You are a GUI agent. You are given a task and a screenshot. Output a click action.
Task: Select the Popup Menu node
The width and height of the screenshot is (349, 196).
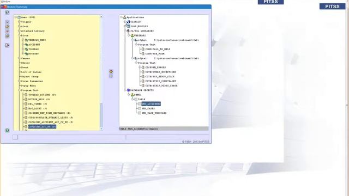point(28,85)
